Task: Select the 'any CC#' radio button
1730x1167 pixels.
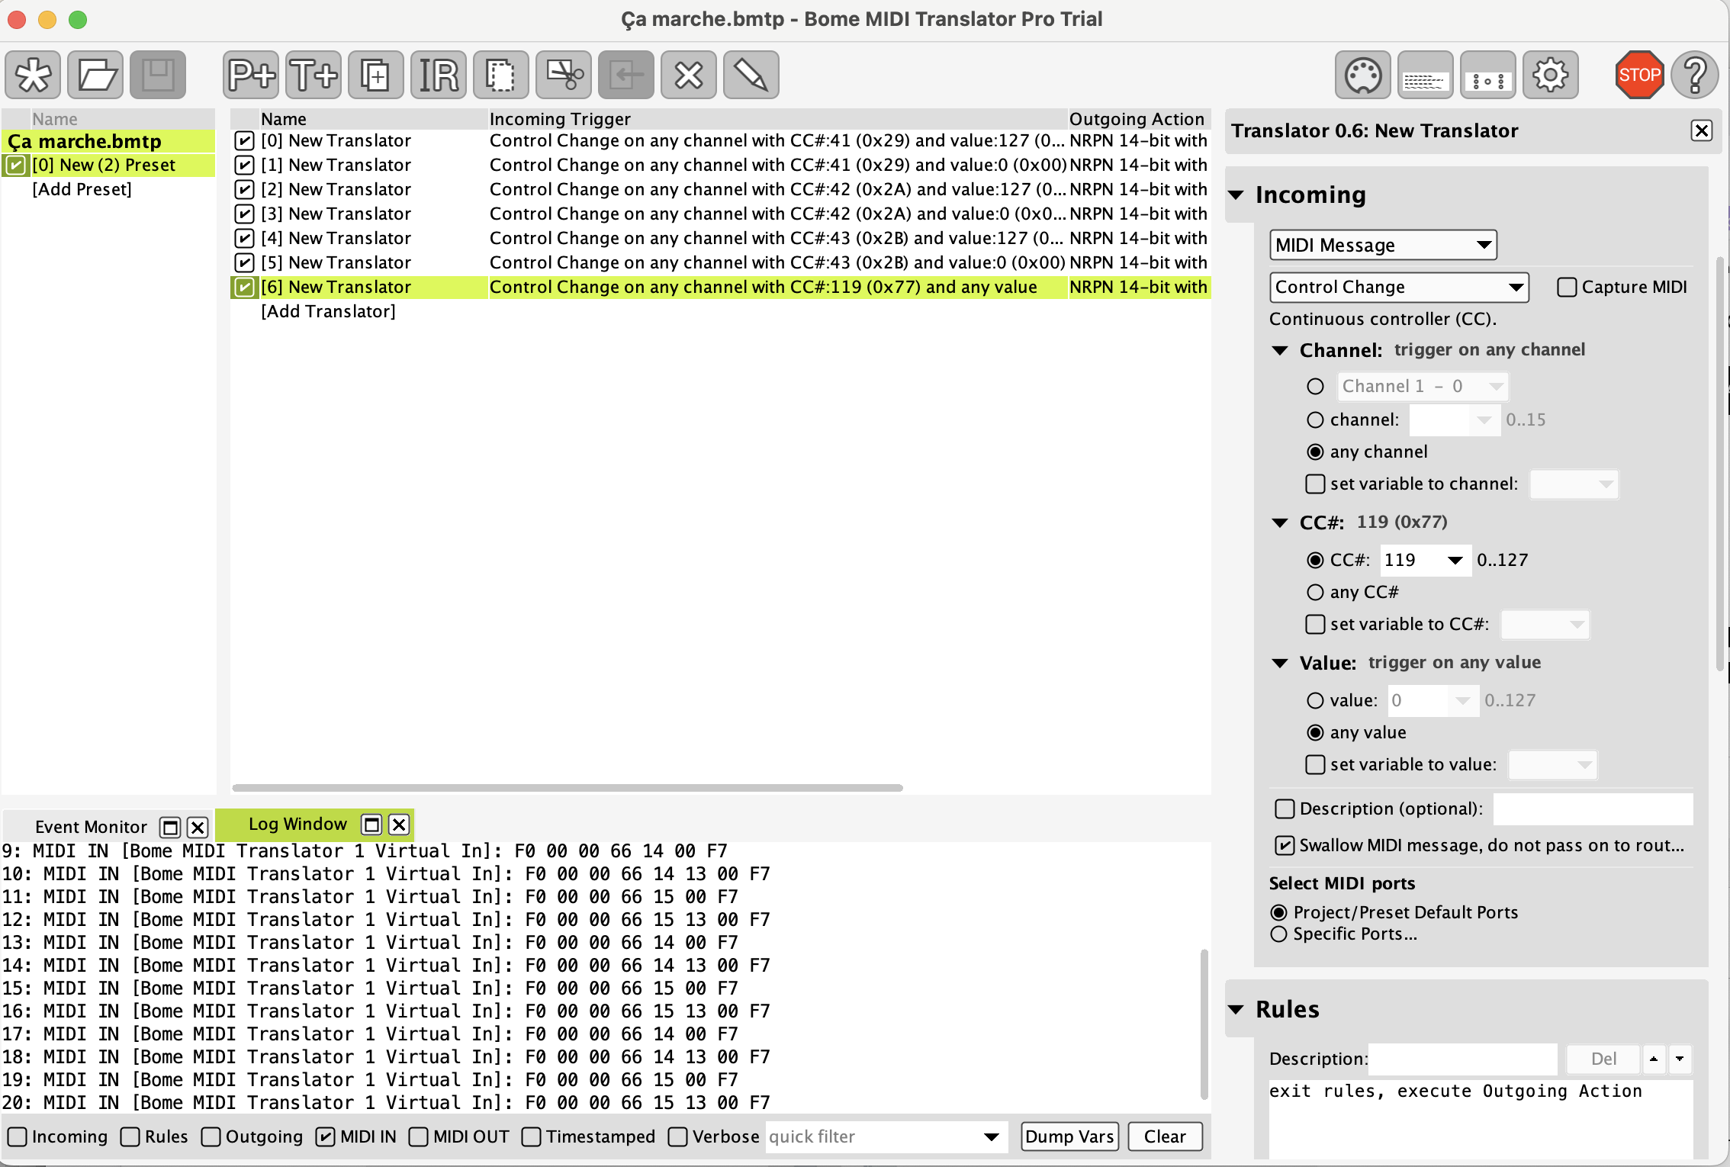Action: [1315, 593]
